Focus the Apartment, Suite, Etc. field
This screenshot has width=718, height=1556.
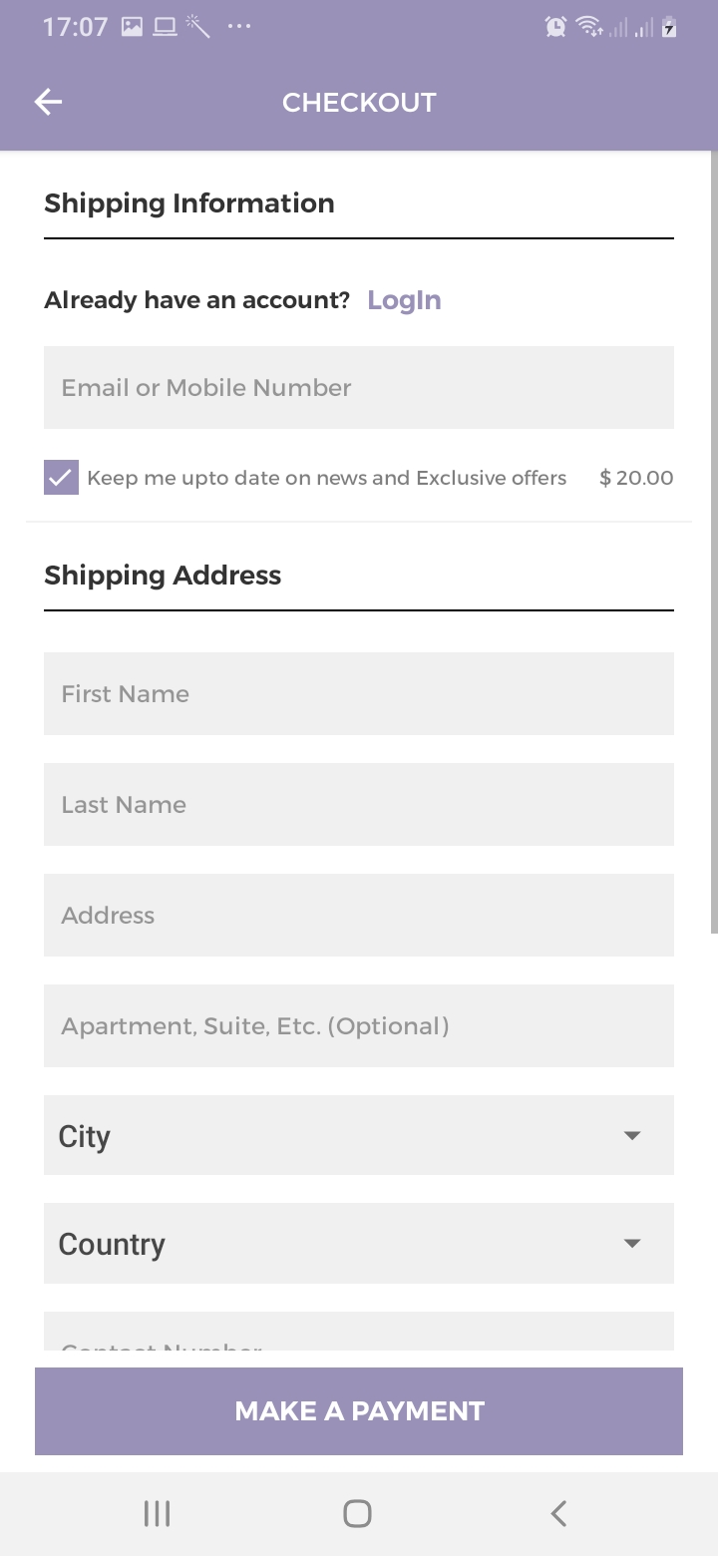tap(359, 1026)
